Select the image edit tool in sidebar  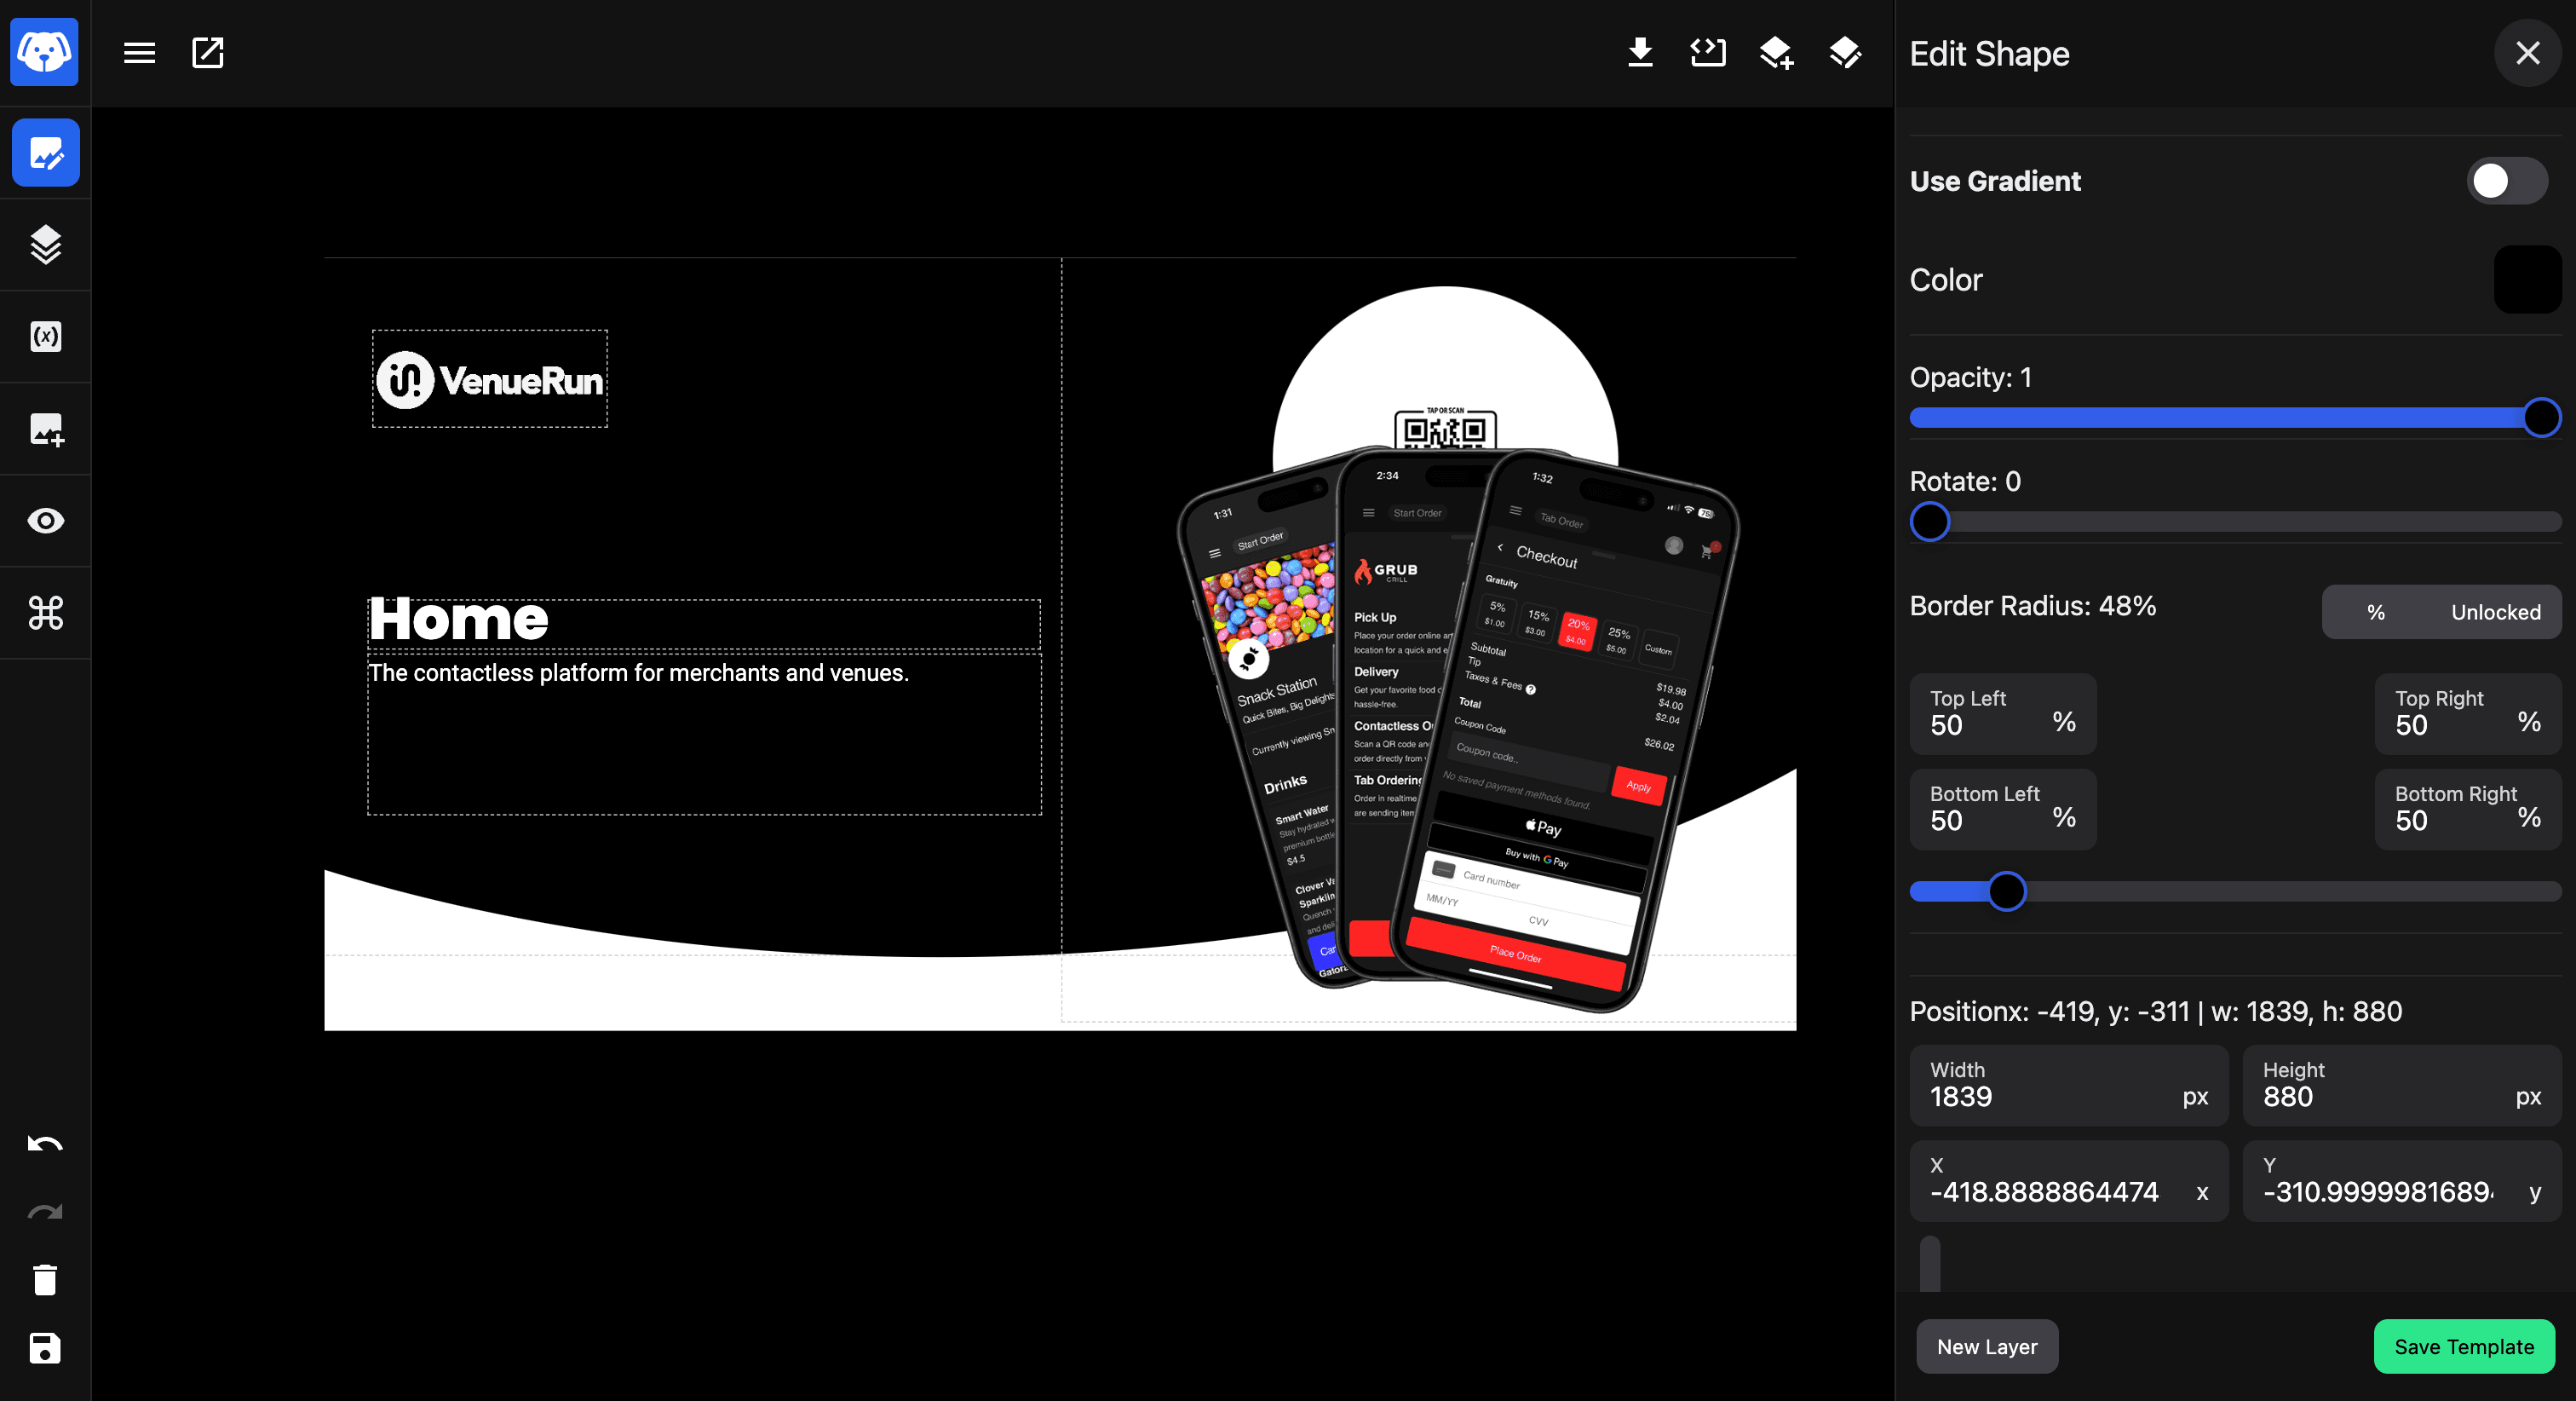[46, 152]
